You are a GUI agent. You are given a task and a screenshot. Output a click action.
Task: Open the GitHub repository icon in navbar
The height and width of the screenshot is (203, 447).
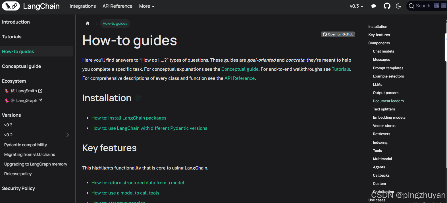[x=387, y=6]
